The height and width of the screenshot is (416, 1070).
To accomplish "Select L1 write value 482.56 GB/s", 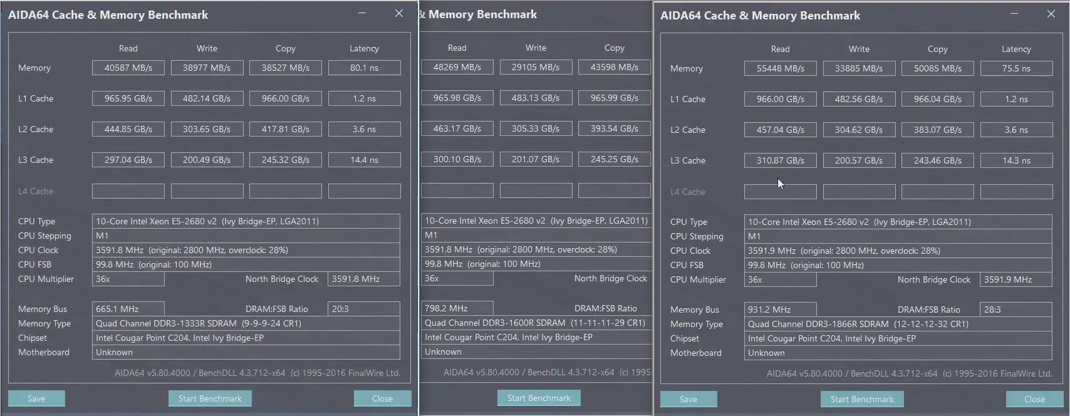I will (859, 99).
